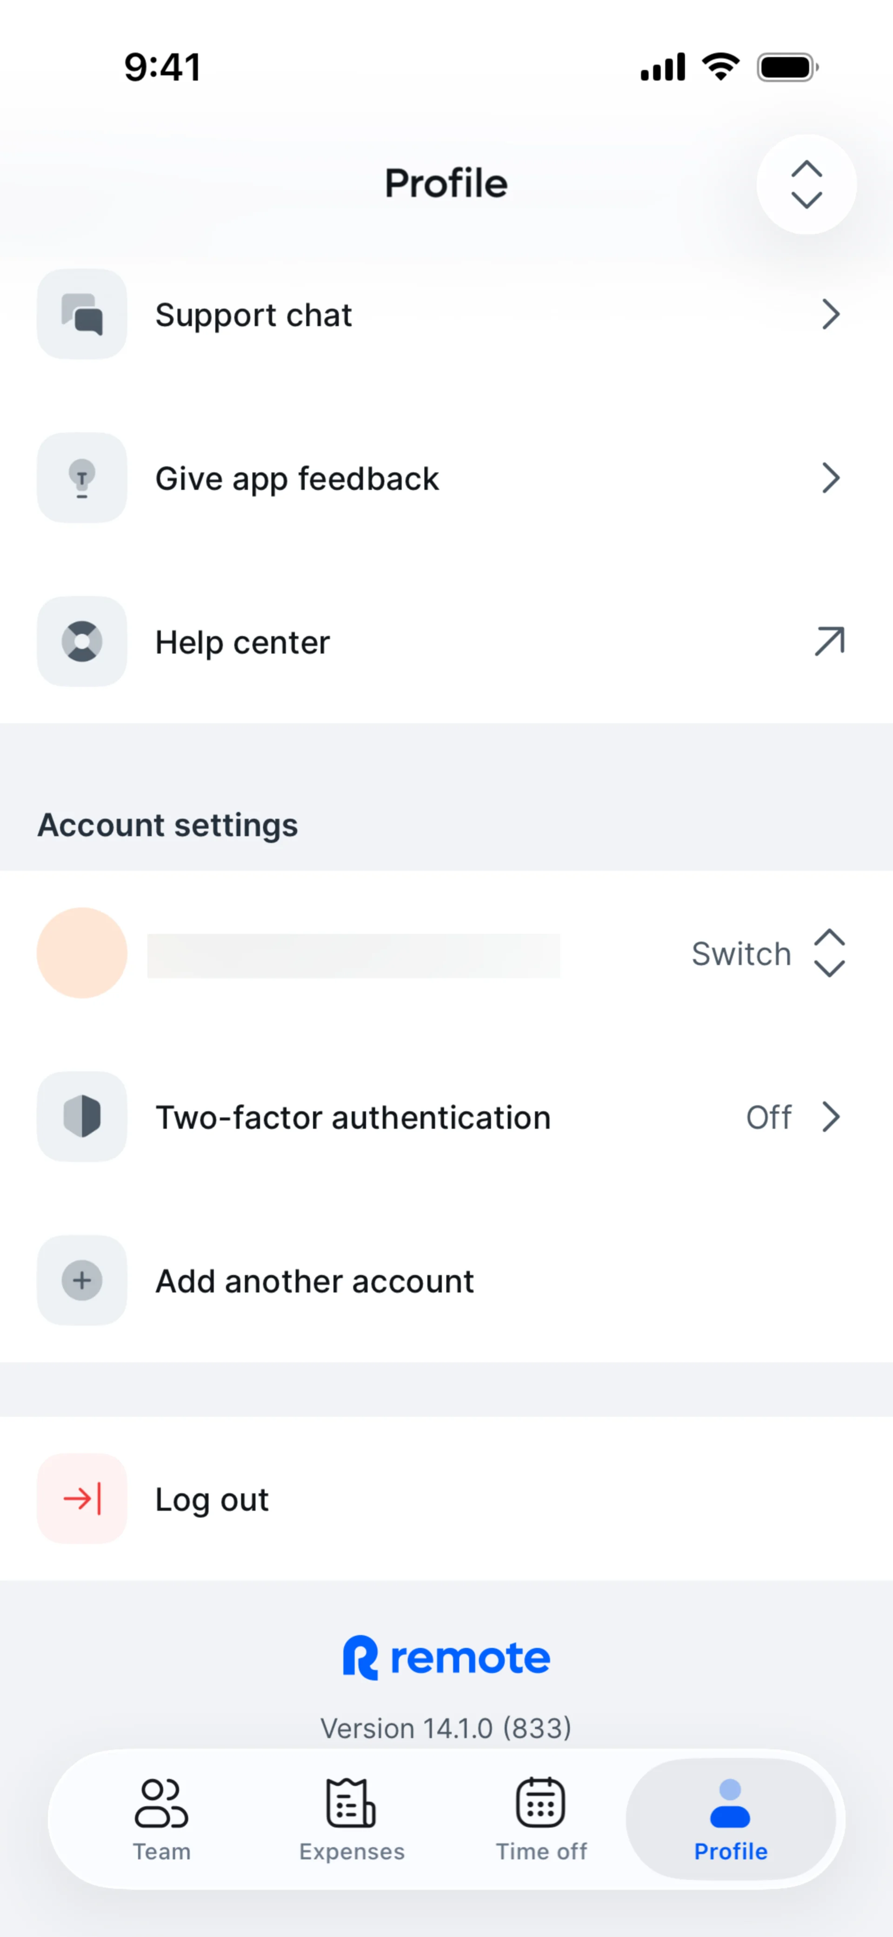The width and height of the screenshot is (893, 1937).
Task: Open Support chat chevron
Action: 830,314
